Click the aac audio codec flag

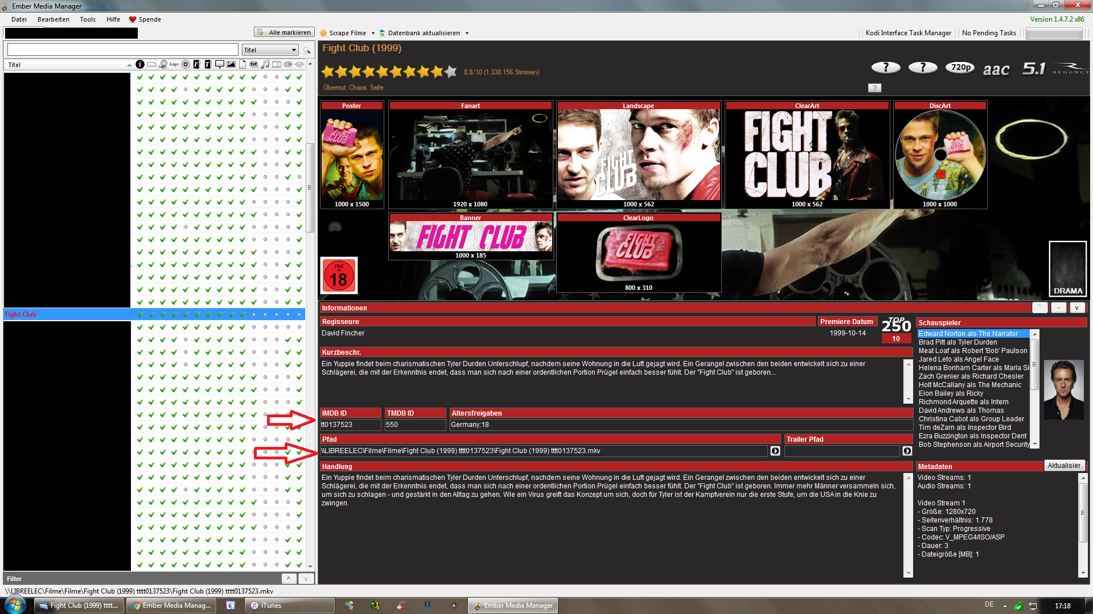996,69
